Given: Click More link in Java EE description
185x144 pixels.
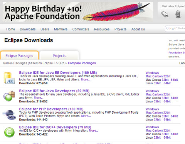Looking at the screenshot, I should coord(86,80).
